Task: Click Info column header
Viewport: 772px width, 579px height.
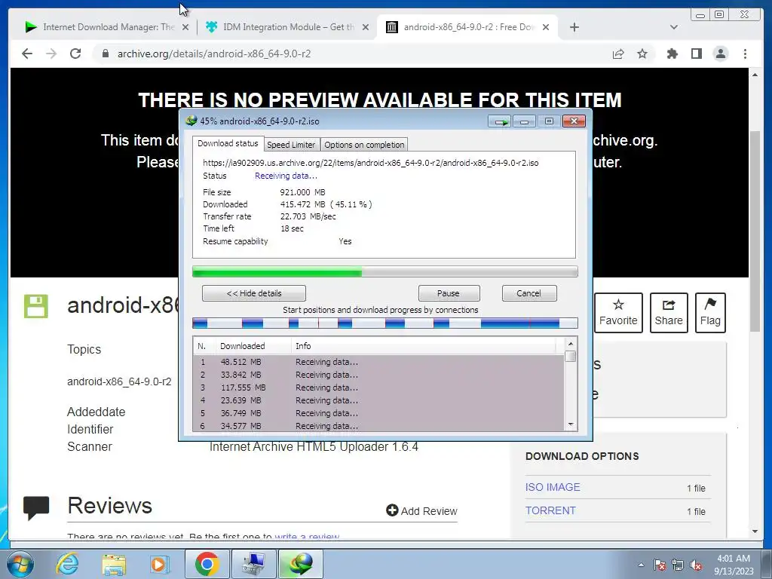Action: point(424,346)
